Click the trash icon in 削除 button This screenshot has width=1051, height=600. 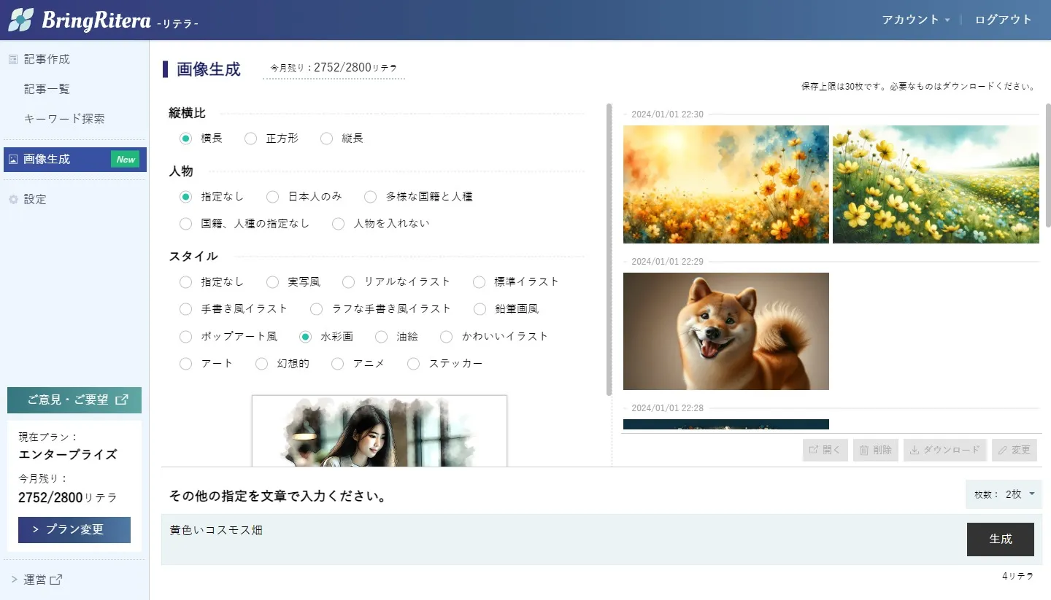[x=864, y=450]
